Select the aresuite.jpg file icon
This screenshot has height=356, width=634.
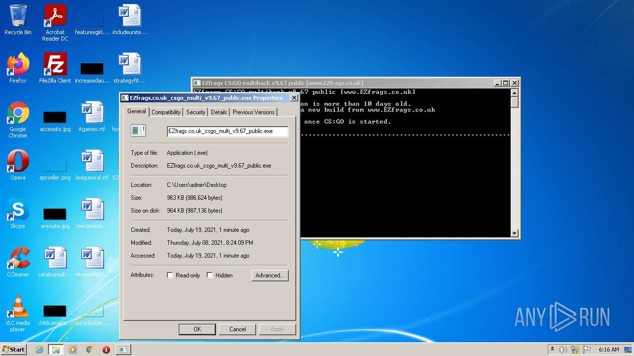[x=55, y=219]
